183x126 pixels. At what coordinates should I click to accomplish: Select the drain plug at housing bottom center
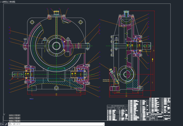[56, 88]
